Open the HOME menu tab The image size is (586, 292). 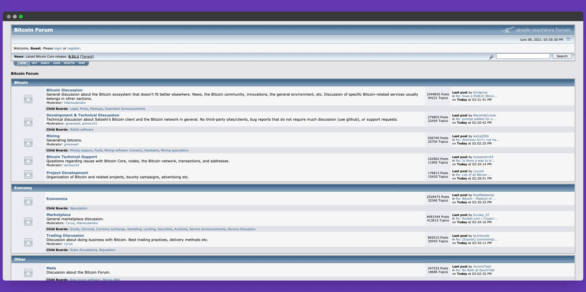(x=23, y=63)
